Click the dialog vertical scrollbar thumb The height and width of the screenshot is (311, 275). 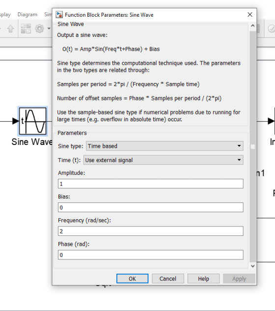tap(252, 146)
